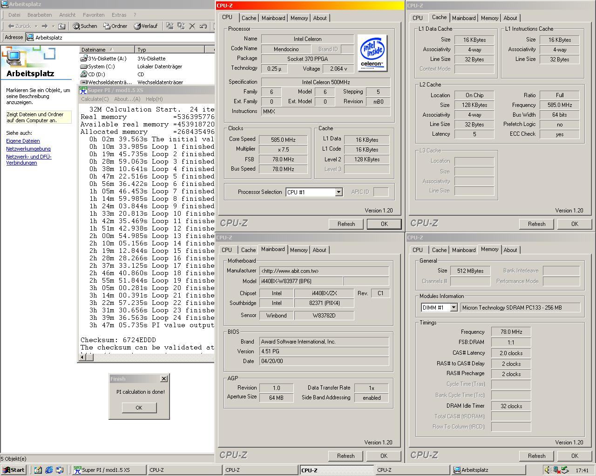Click the Arbeitsplatz icon in address bar

click(31, 37)
